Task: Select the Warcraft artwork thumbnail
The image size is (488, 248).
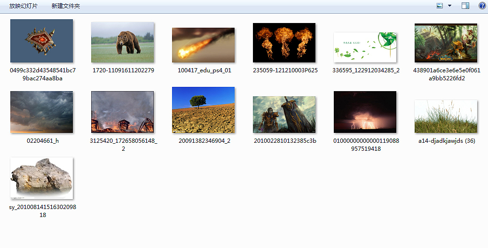Action: click(446, 43)
